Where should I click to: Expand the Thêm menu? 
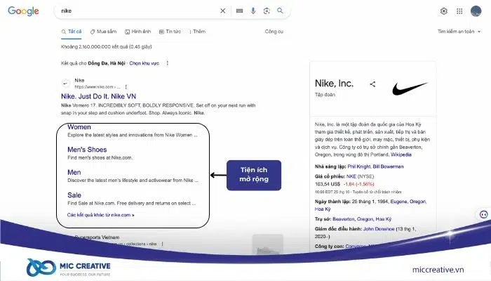point(198,32)
